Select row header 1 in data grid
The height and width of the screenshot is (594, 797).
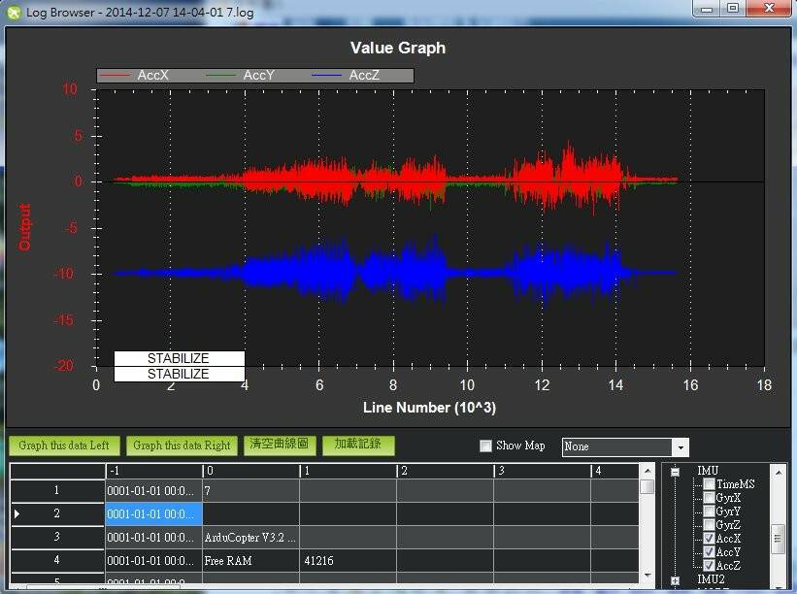click(57, 490)
